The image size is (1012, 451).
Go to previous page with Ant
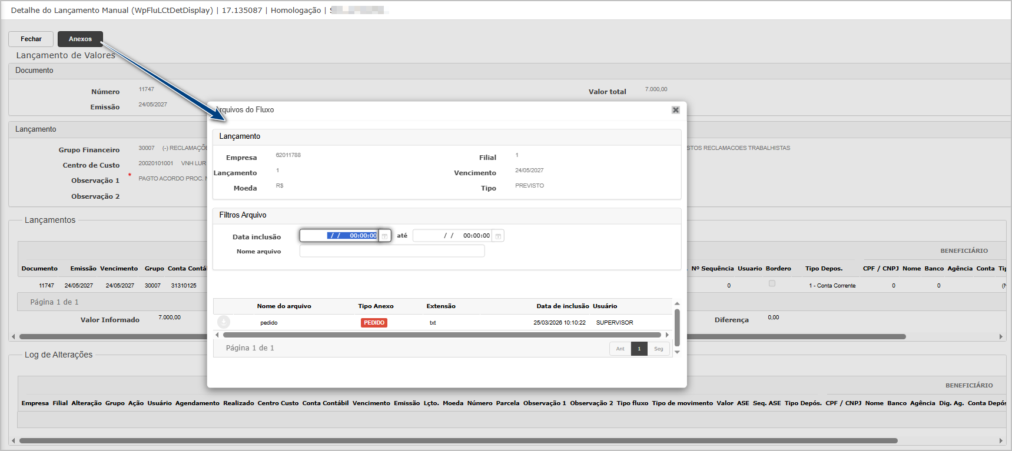tap(620, 349)
